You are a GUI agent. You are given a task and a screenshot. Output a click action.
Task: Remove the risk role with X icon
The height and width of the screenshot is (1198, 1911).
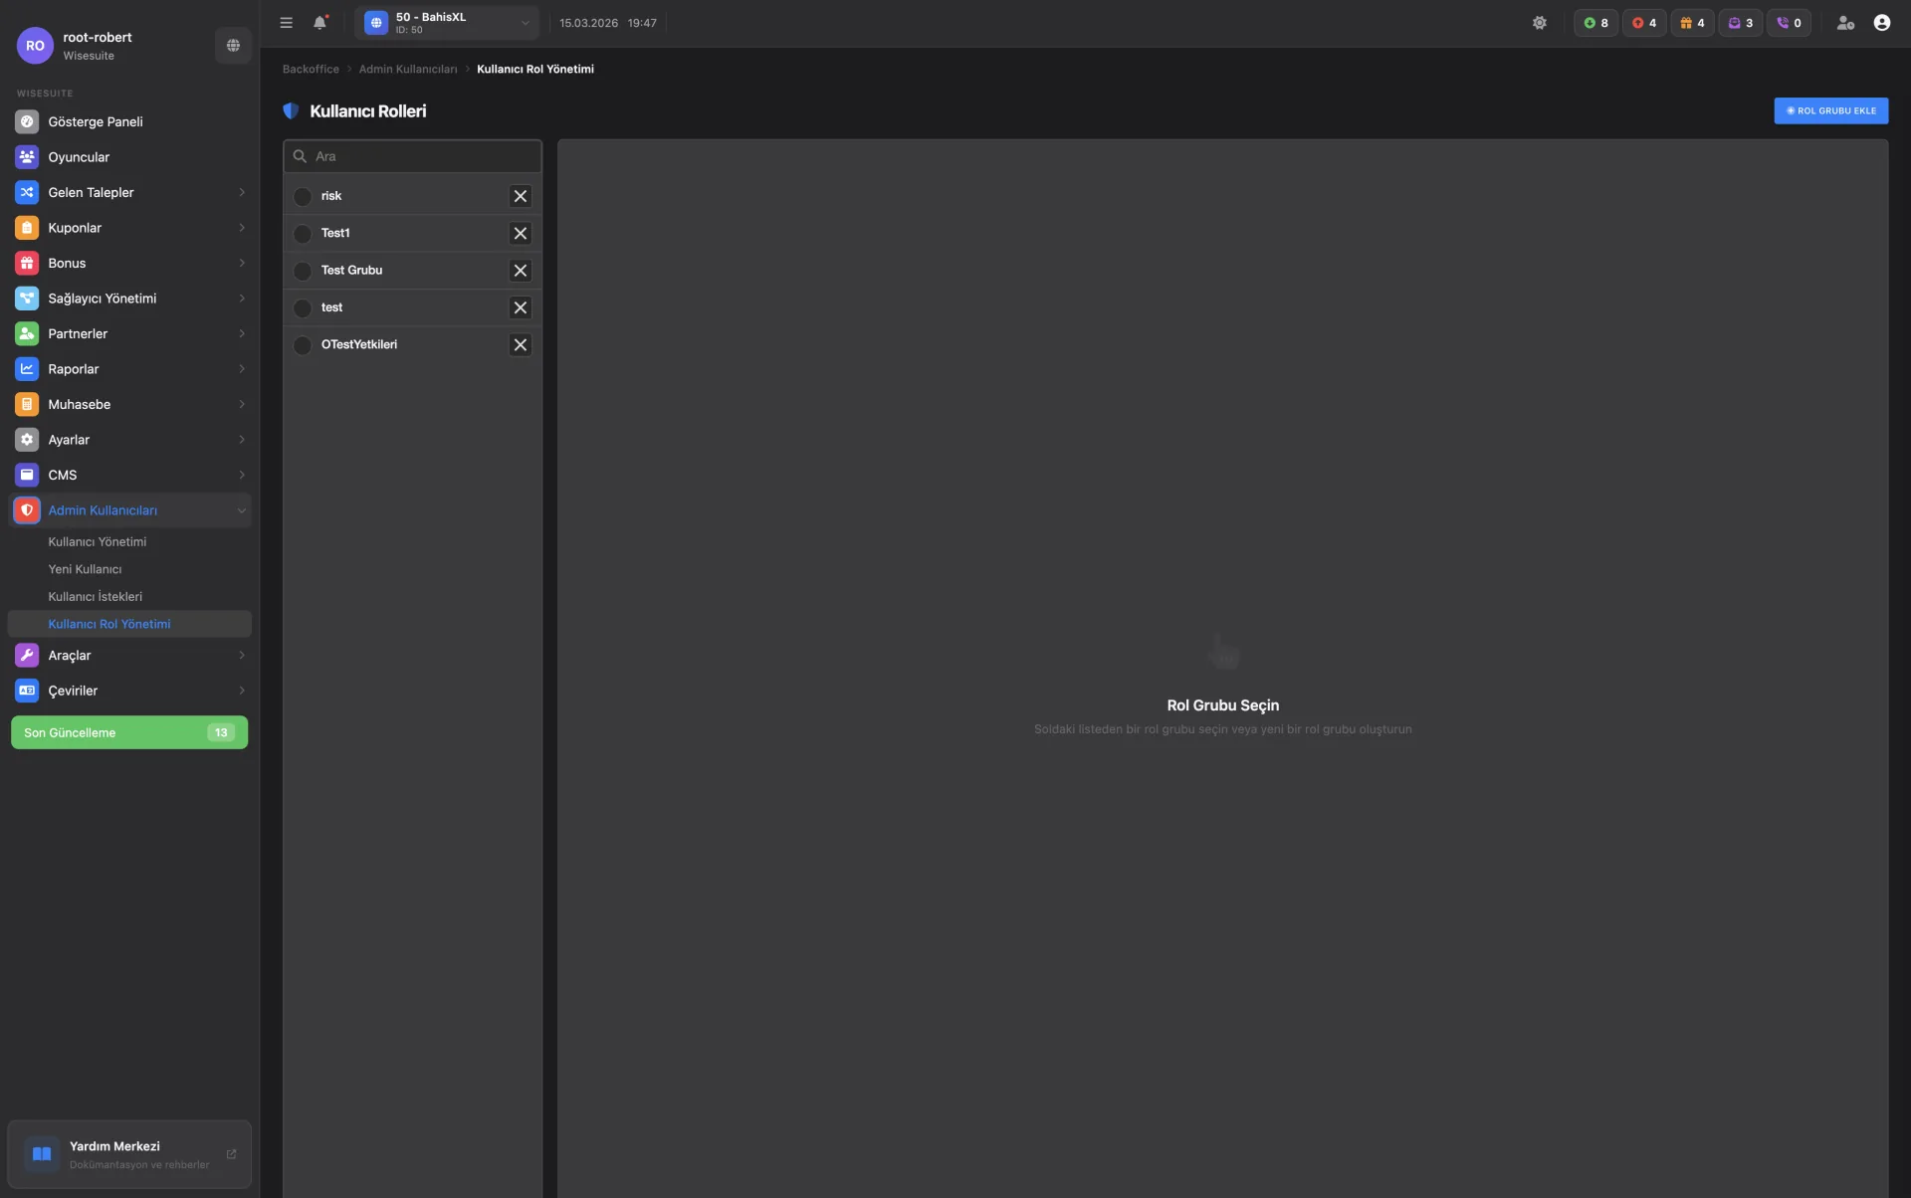click(520, 196)
